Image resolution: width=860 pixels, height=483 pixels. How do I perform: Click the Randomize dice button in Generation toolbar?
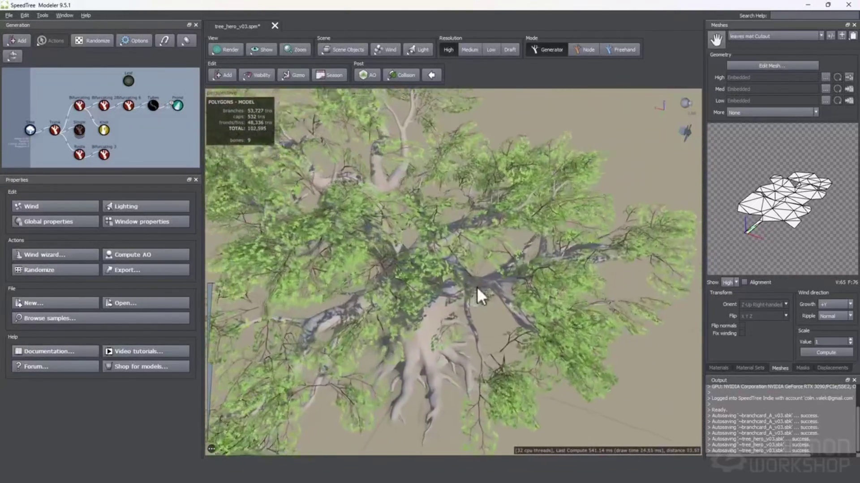92,40
